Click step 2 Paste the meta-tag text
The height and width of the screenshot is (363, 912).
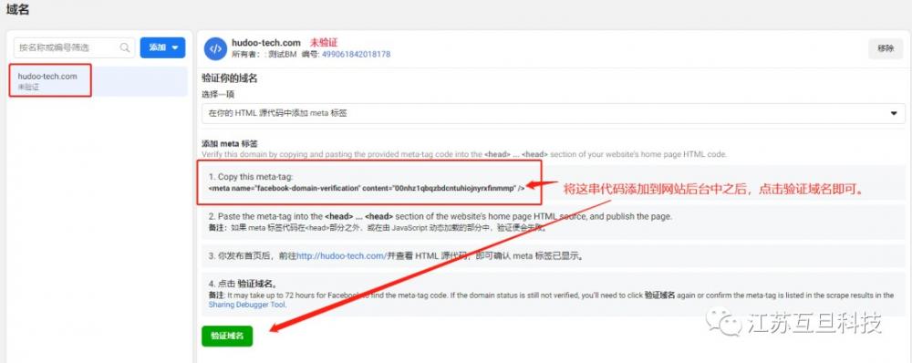pyautogui.click(x=440, y=216)
